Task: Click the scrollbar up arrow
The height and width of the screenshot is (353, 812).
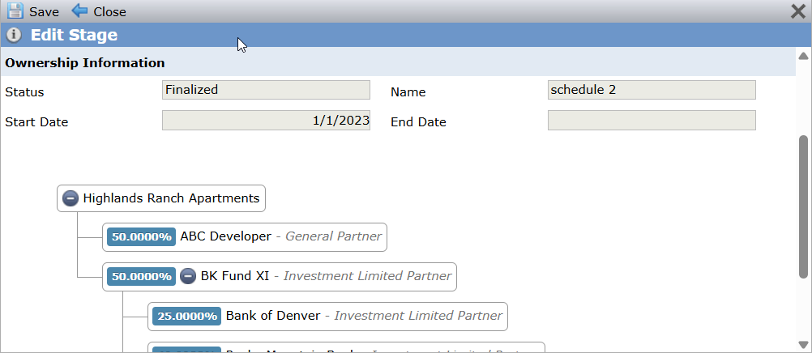Action: pos(803,56)
